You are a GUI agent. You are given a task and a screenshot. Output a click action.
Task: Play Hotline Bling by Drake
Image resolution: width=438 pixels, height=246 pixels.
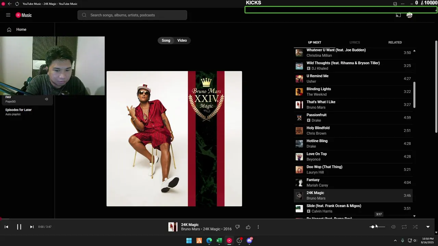tap(353, 143)
